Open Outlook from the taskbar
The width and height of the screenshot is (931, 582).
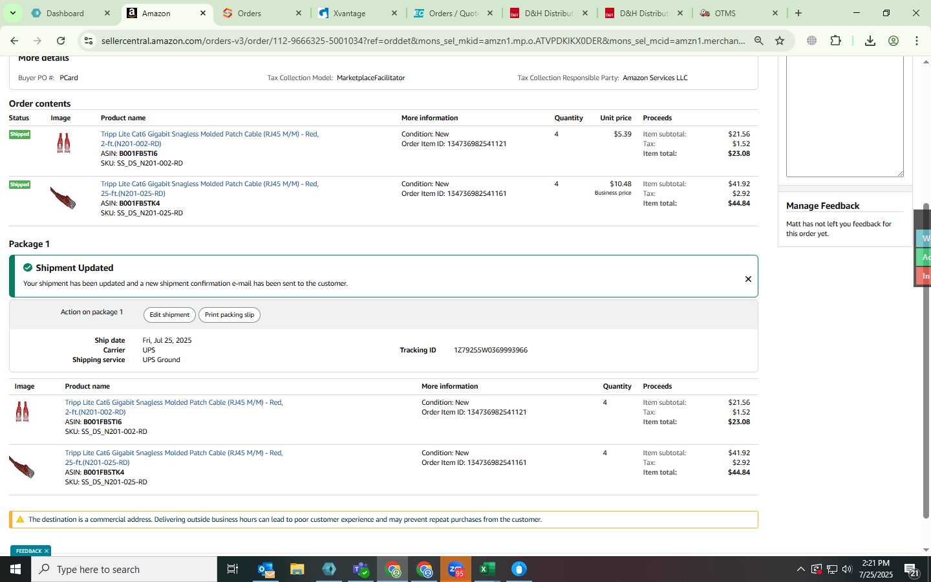[266, 569]
